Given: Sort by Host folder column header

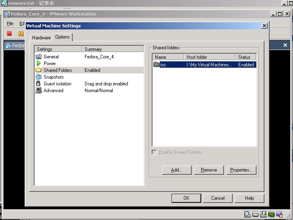Looking at the screenshot, I should [210, 57].
